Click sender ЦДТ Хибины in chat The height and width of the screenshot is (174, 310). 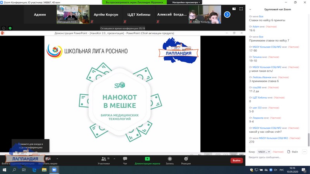pos(260,98)
